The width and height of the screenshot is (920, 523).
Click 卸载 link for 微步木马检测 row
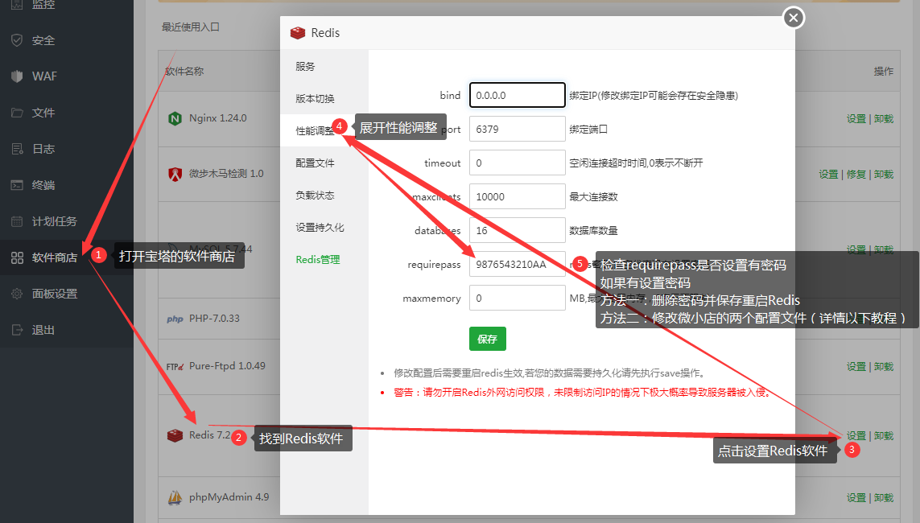coord(884,174)
